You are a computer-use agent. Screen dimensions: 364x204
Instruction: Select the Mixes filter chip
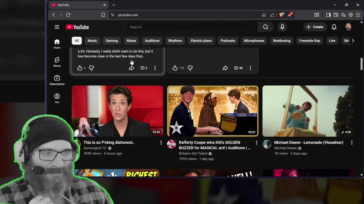[x=131, y=41]
